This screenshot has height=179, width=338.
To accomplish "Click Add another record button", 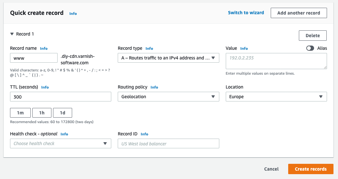I will click(299, 13).
